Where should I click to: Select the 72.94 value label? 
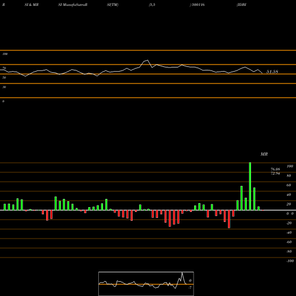pyautogui.click(x=275, y=173)
